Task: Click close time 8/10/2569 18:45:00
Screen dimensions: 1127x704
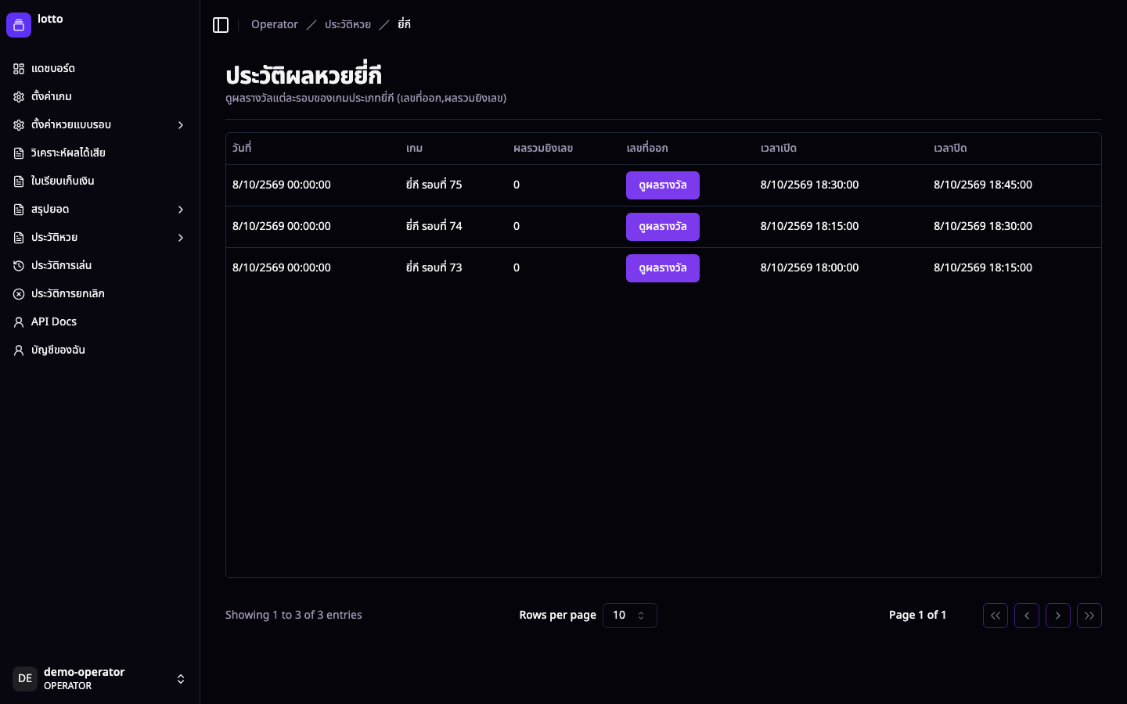Action: (x=983, y=185)
